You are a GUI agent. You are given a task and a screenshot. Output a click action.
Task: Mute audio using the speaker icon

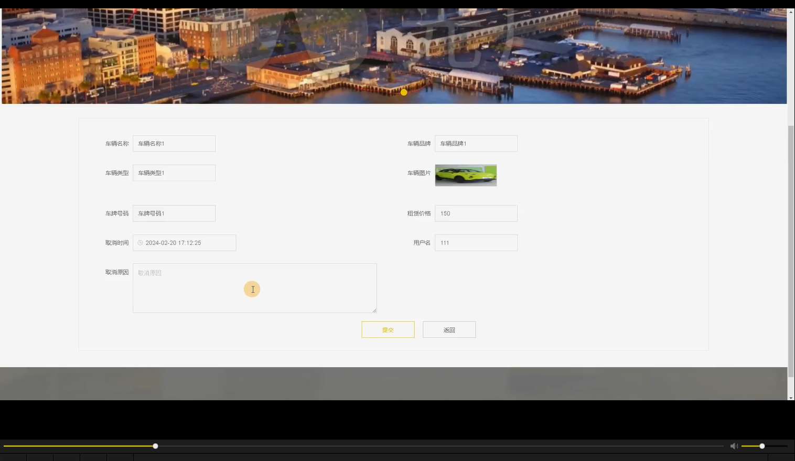pos(734,446)
